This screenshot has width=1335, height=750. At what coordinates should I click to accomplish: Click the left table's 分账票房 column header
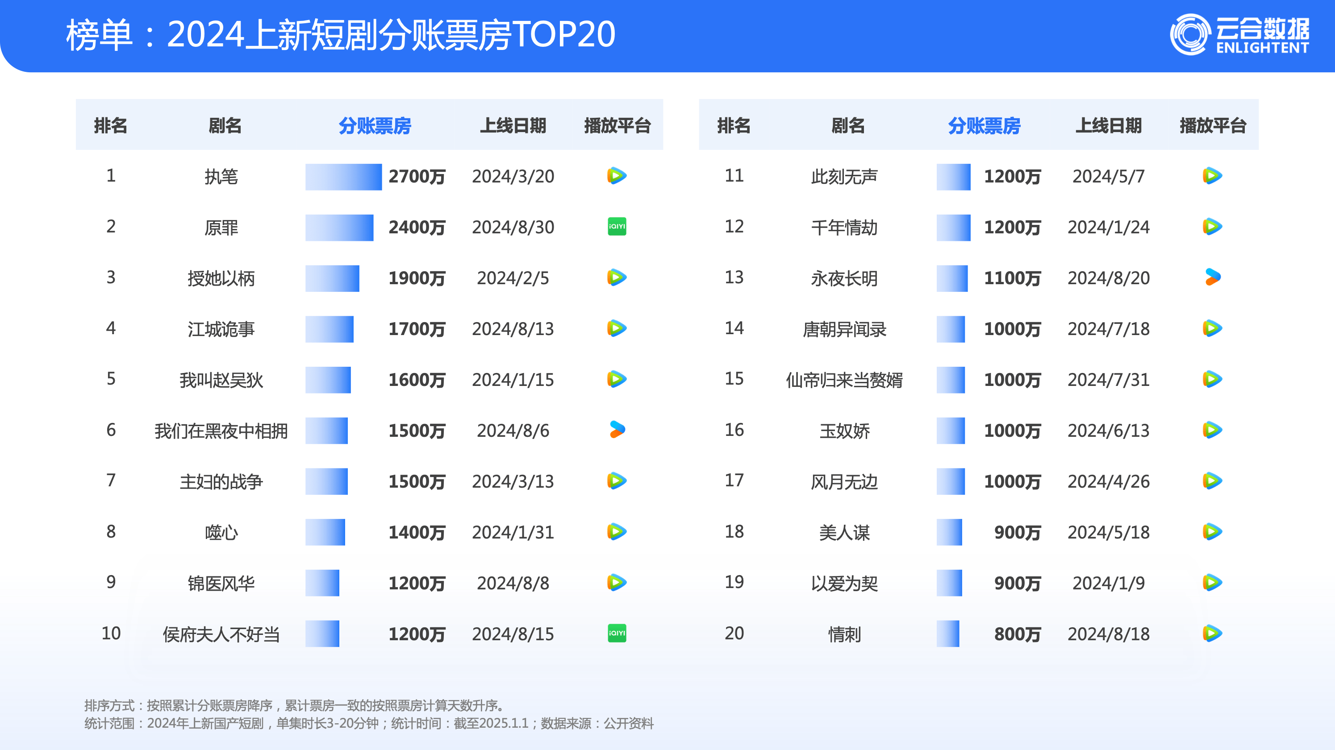(375, 125)
